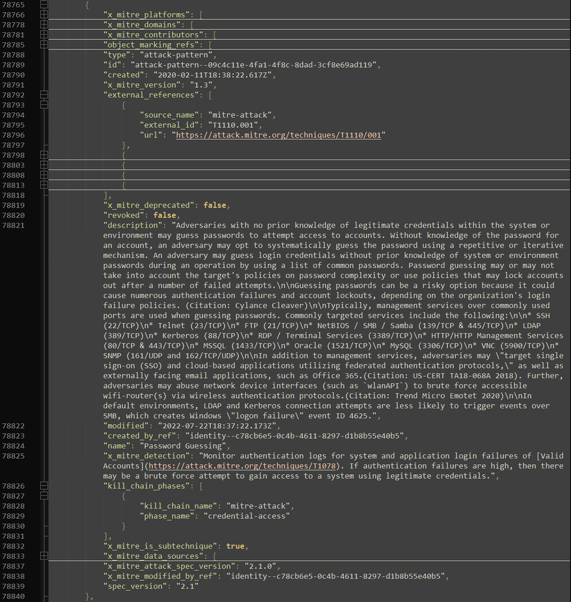Viewport: 571px width, 602px height.
Task: Expand the folded object at line 78803
Action: pyautogui.click(x=42, y=165)
